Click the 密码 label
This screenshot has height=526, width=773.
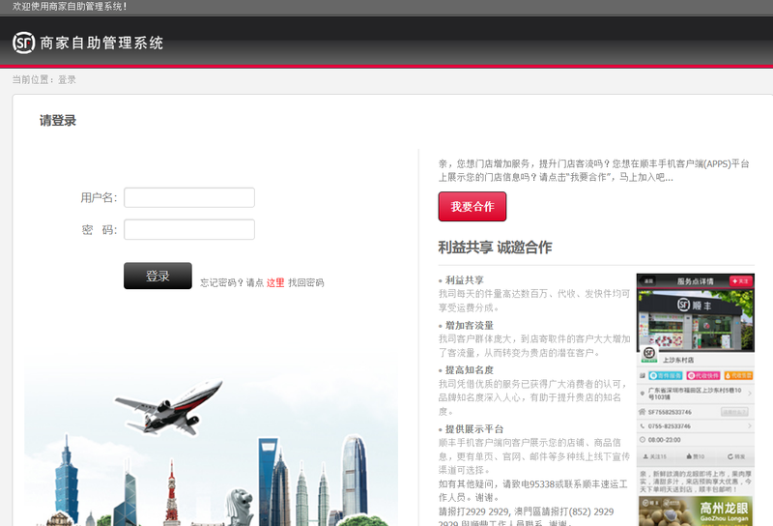point(100,230)
